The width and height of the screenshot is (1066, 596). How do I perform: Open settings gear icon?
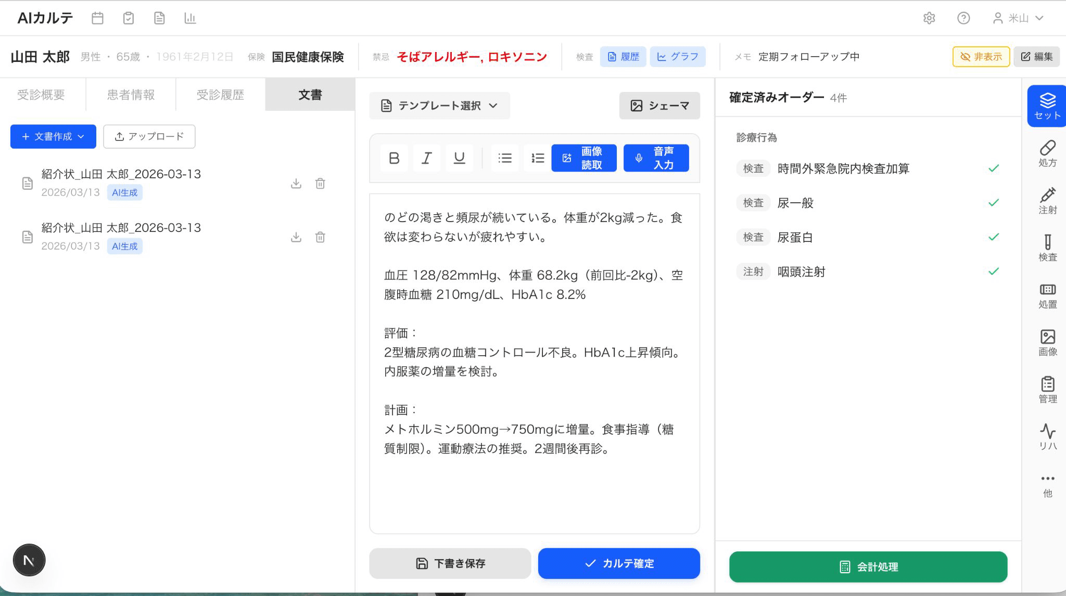[929, 18]
